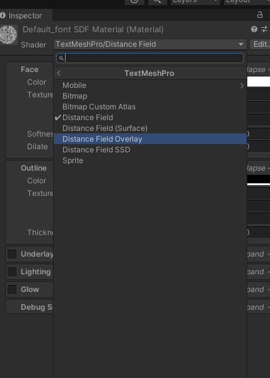The height and width of the screenshot is (378, 270).
Task: Select the Bitmap shader
Action: [x=150, y=96]
